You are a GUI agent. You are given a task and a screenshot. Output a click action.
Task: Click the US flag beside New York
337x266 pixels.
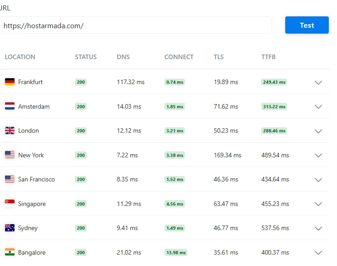click(x=10, y=155)
